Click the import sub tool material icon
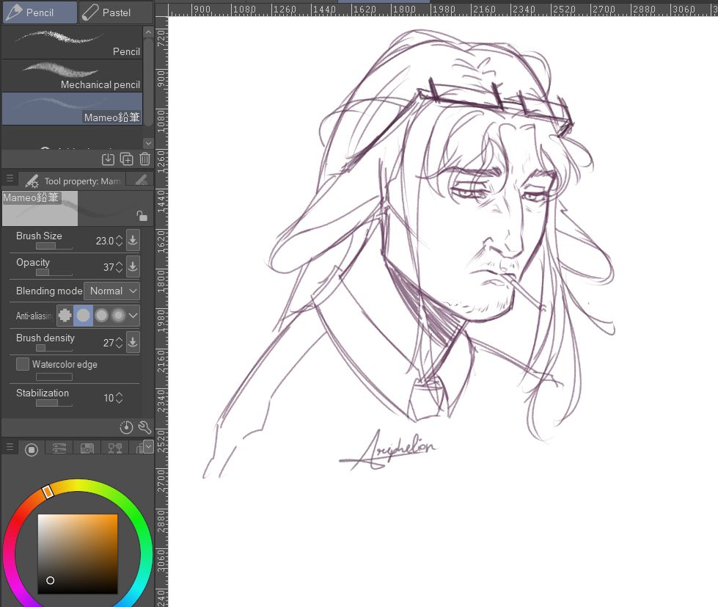This screenshot has height=607, width=718. click(108, 159)
